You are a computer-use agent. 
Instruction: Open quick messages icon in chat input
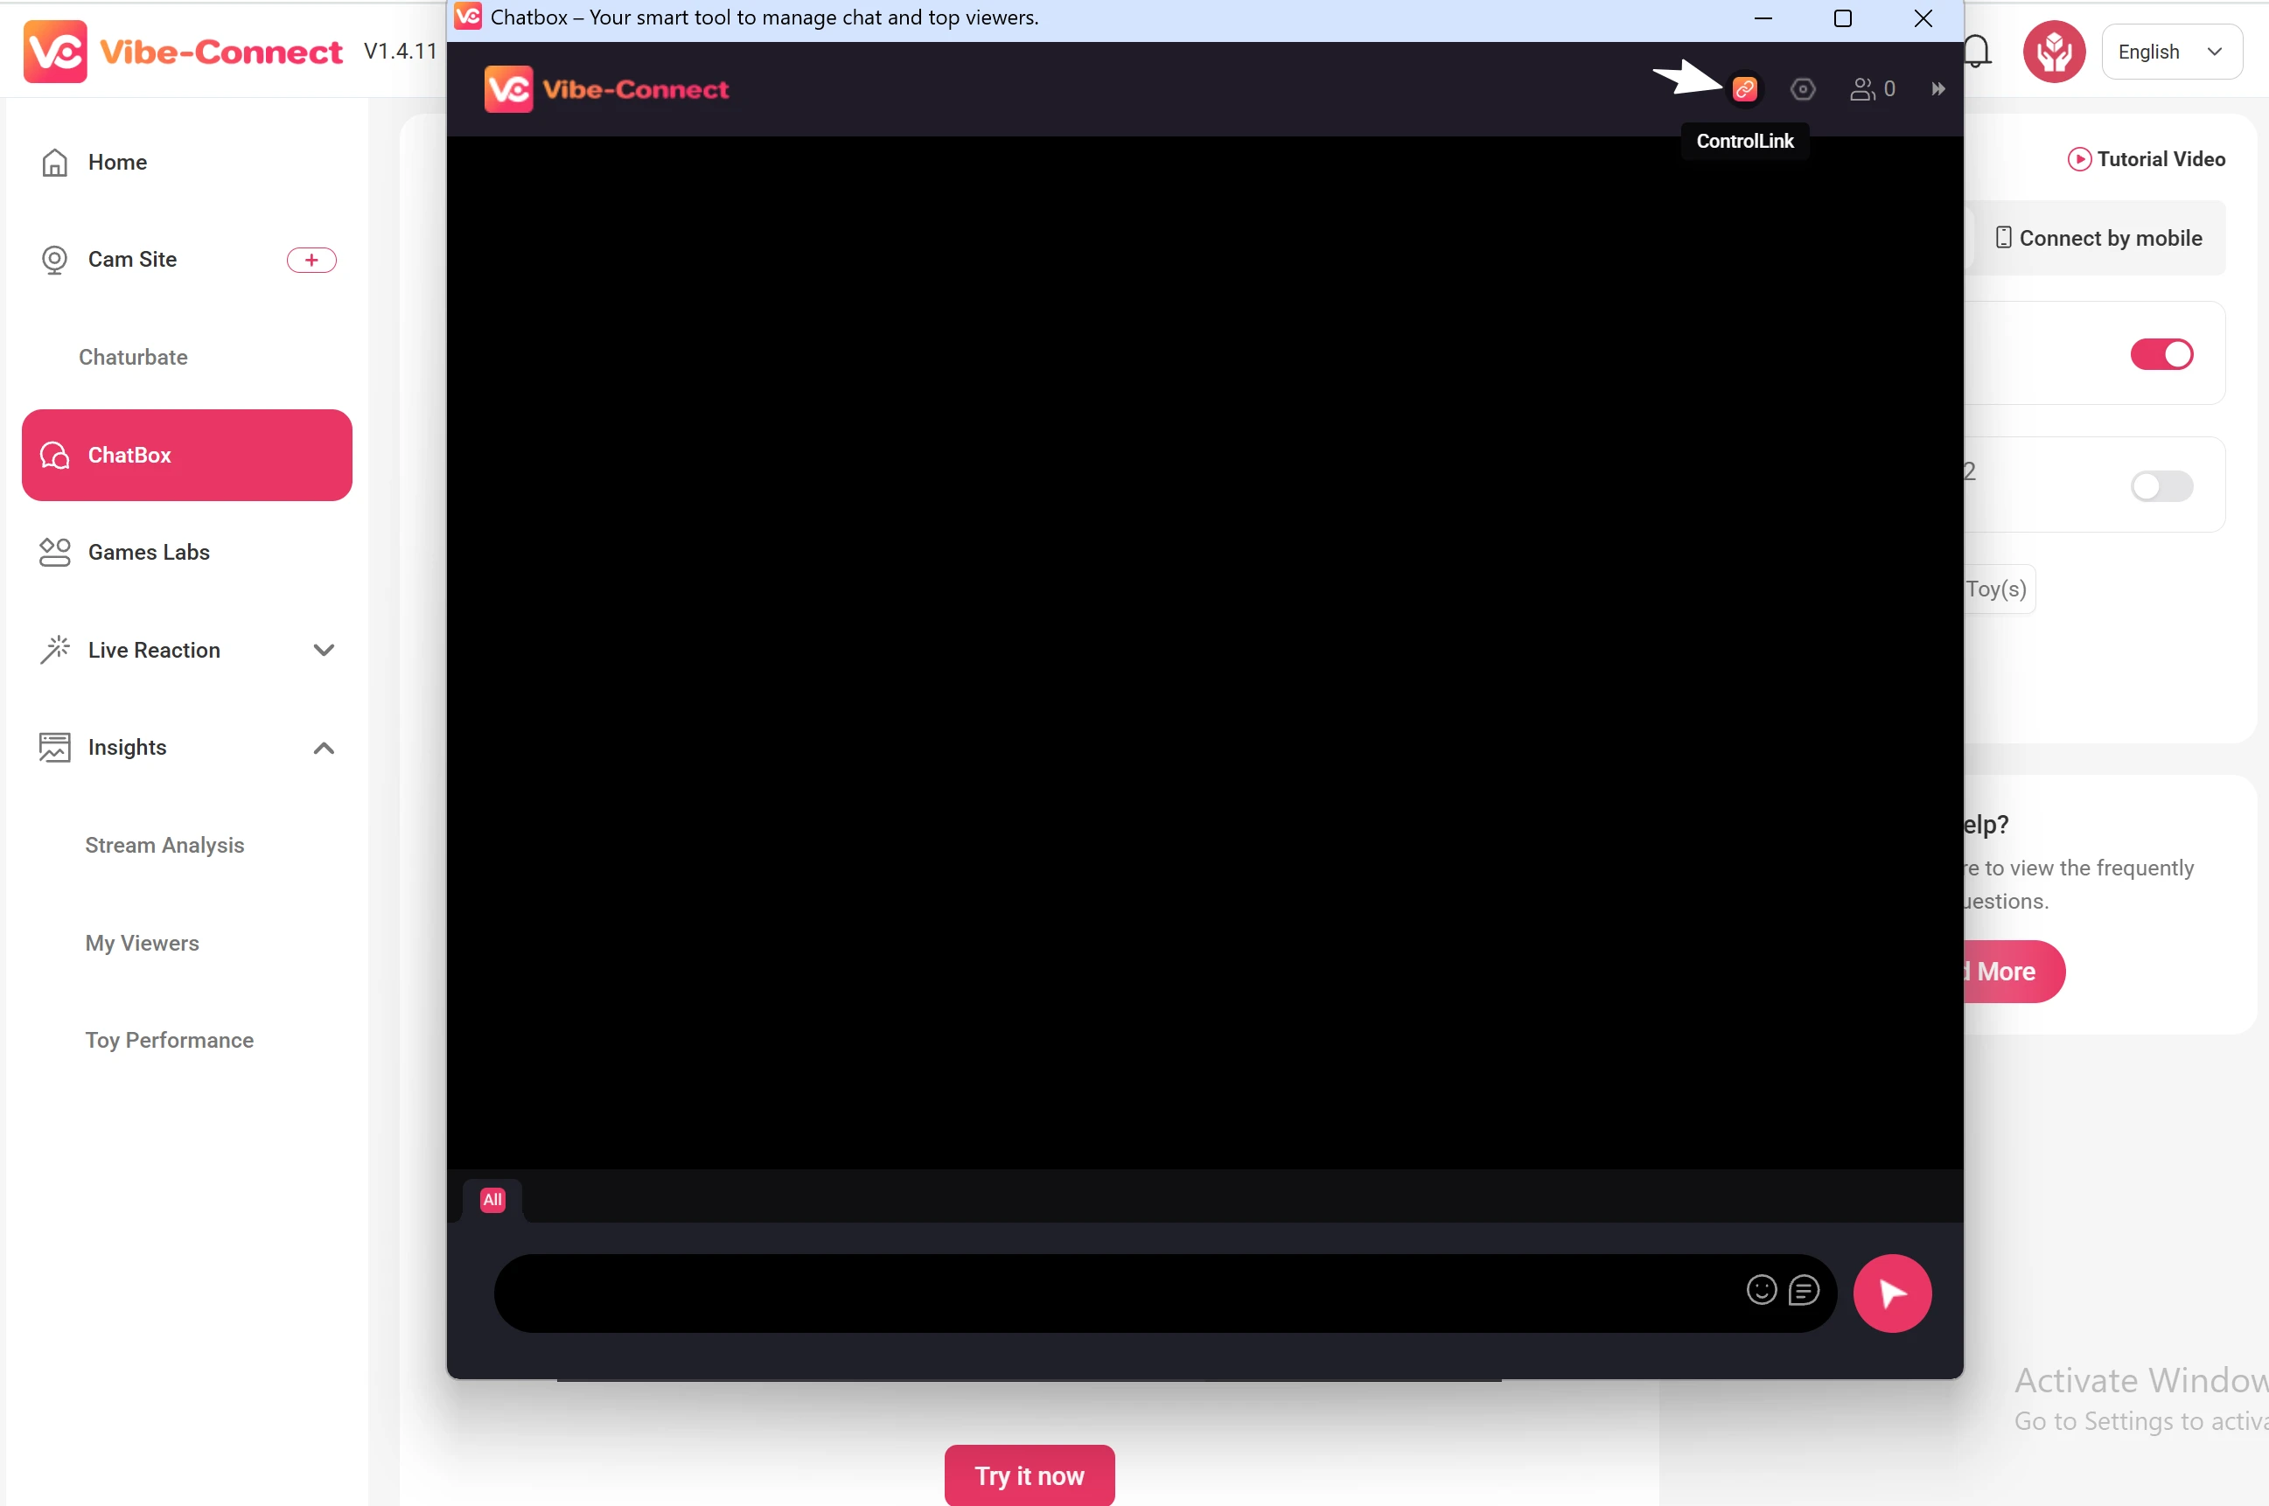point(1803,1290)
